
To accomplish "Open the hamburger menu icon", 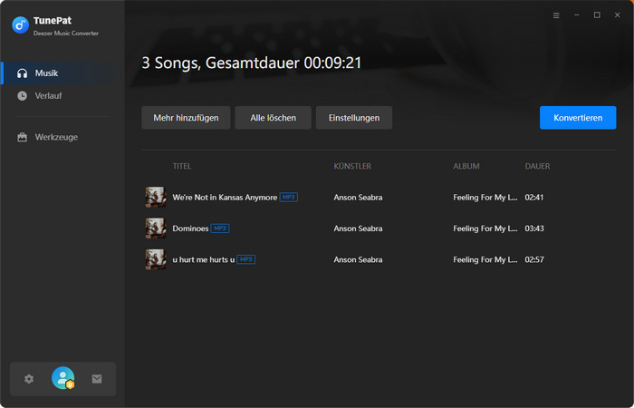I will tap(556, 15).
